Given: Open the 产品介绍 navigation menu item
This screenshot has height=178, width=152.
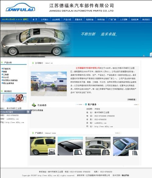Looking at the screenshot, I should click(67, 19).
